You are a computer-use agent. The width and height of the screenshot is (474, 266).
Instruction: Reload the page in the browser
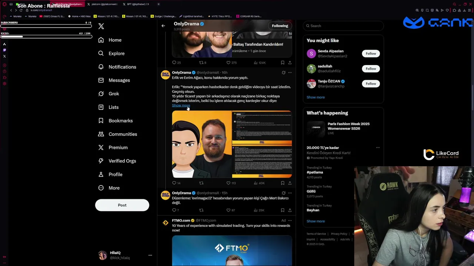pos(21,10)
